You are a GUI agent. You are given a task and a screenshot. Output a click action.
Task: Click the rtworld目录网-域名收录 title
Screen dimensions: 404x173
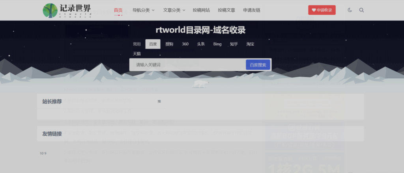[x=200, y=30]
